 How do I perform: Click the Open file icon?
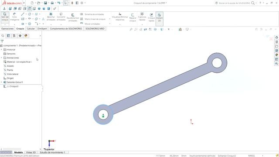tap(38, 3)
